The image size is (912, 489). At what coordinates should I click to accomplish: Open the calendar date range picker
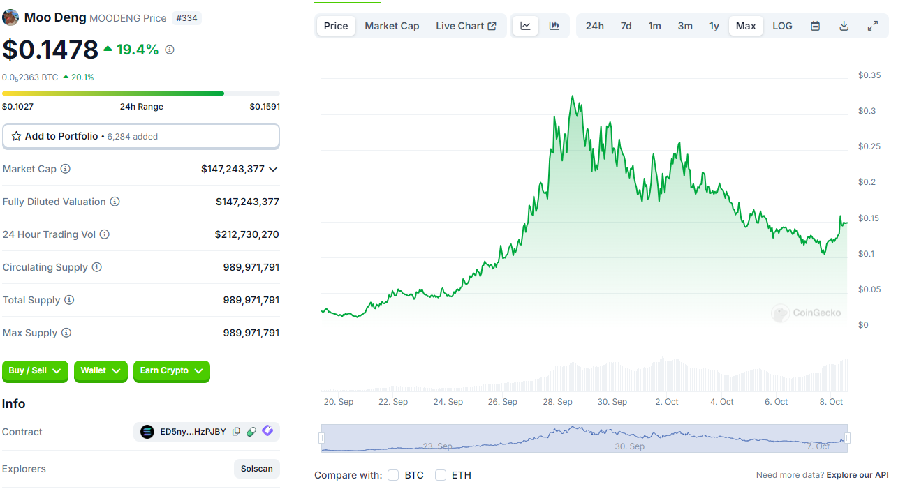click(x=815, y=26)
